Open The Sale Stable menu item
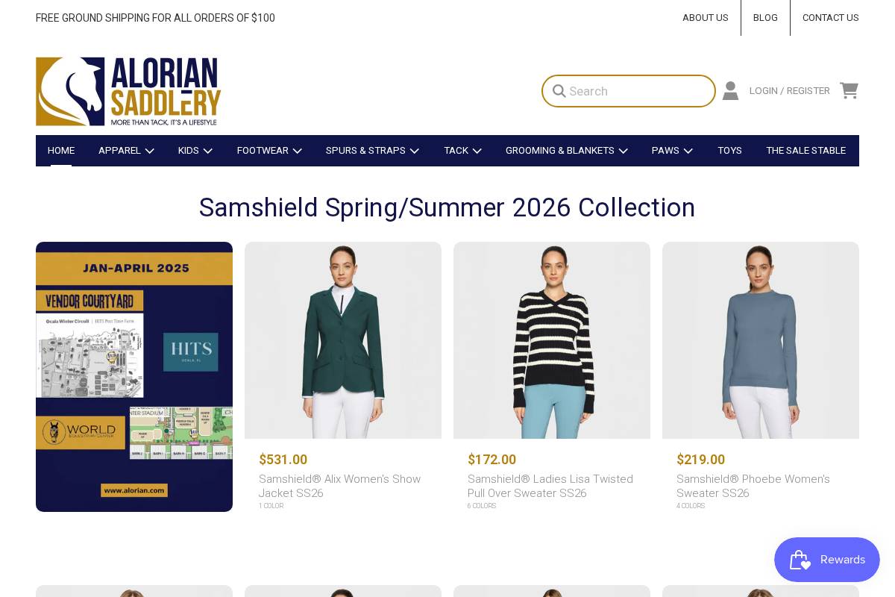This screenshot has width=895, height=597. tap(805, 151)
